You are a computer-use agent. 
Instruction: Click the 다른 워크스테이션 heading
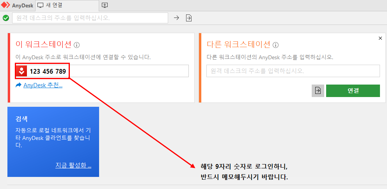coord(239,44)
